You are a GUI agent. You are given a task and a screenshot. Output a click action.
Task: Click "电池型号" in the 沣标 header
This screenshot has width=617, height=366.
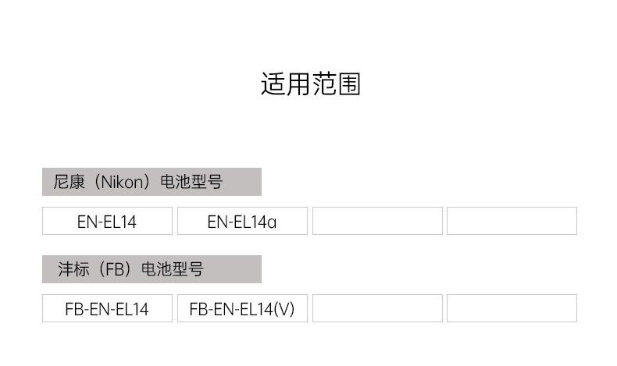point(173,269)
